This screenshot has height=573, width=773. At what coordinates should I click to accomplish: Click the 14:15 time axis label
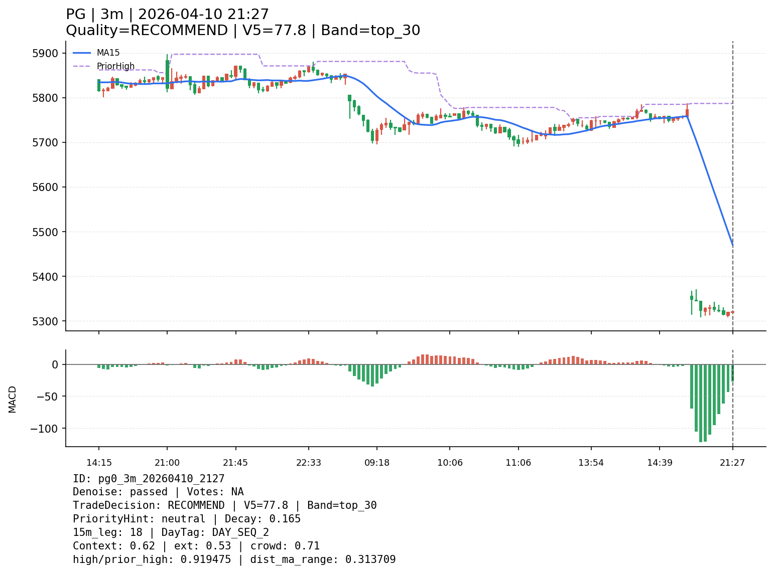click(99, 462)
